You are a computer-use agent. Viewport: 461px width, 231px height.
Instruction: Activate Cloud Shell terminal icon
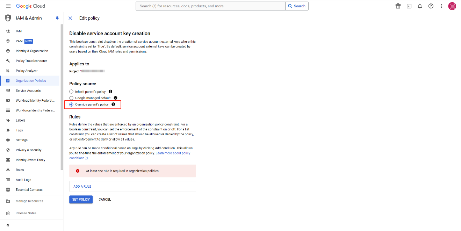tap(409, 6)
